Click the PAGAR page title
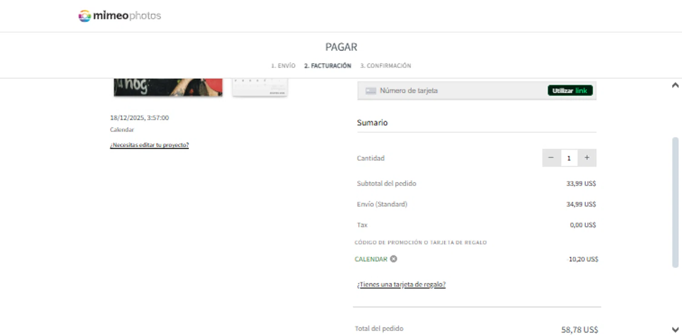 pyautogui.click(x=341, y=47)
